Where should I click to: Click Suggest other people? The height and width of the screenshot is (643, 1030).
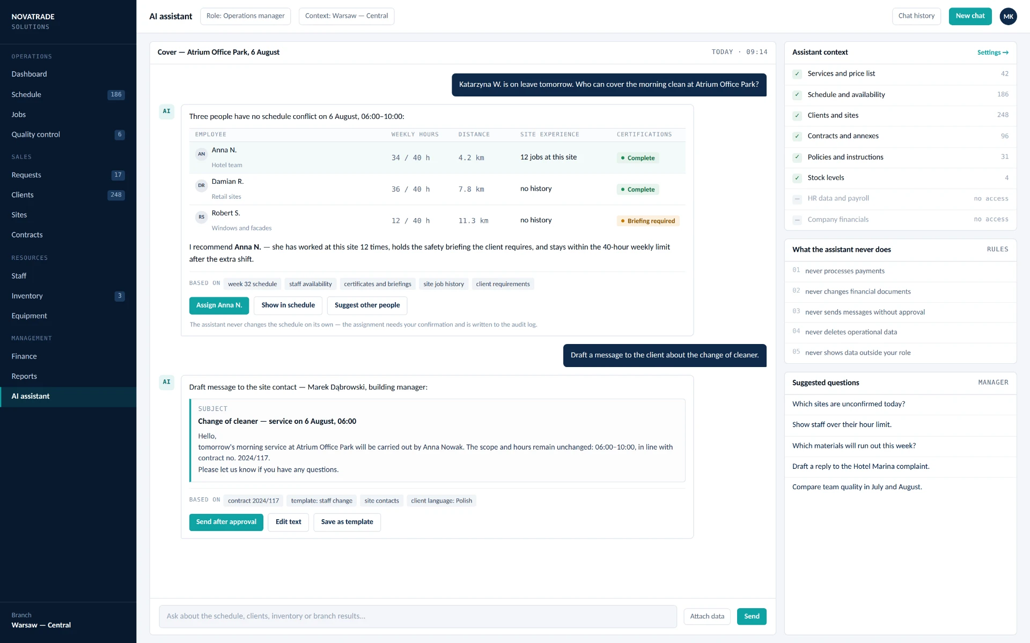(367, 305)
